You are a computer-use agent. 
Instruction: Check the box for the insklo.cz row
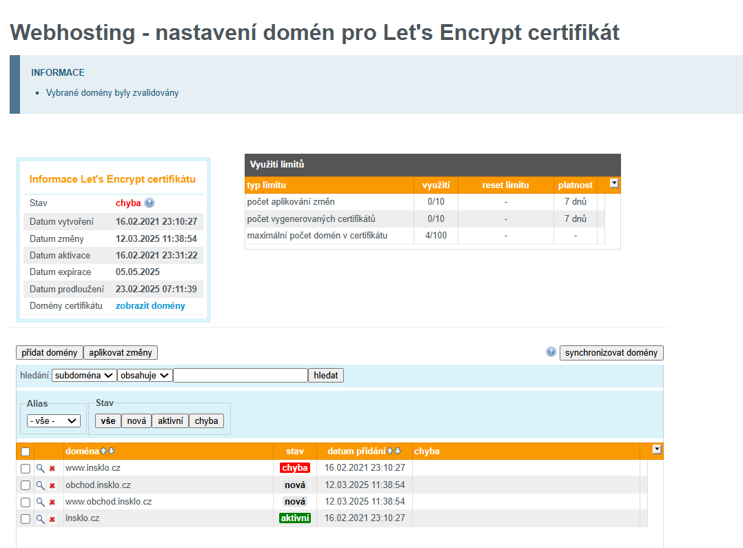pyautogui.click(x=26, y=519)
